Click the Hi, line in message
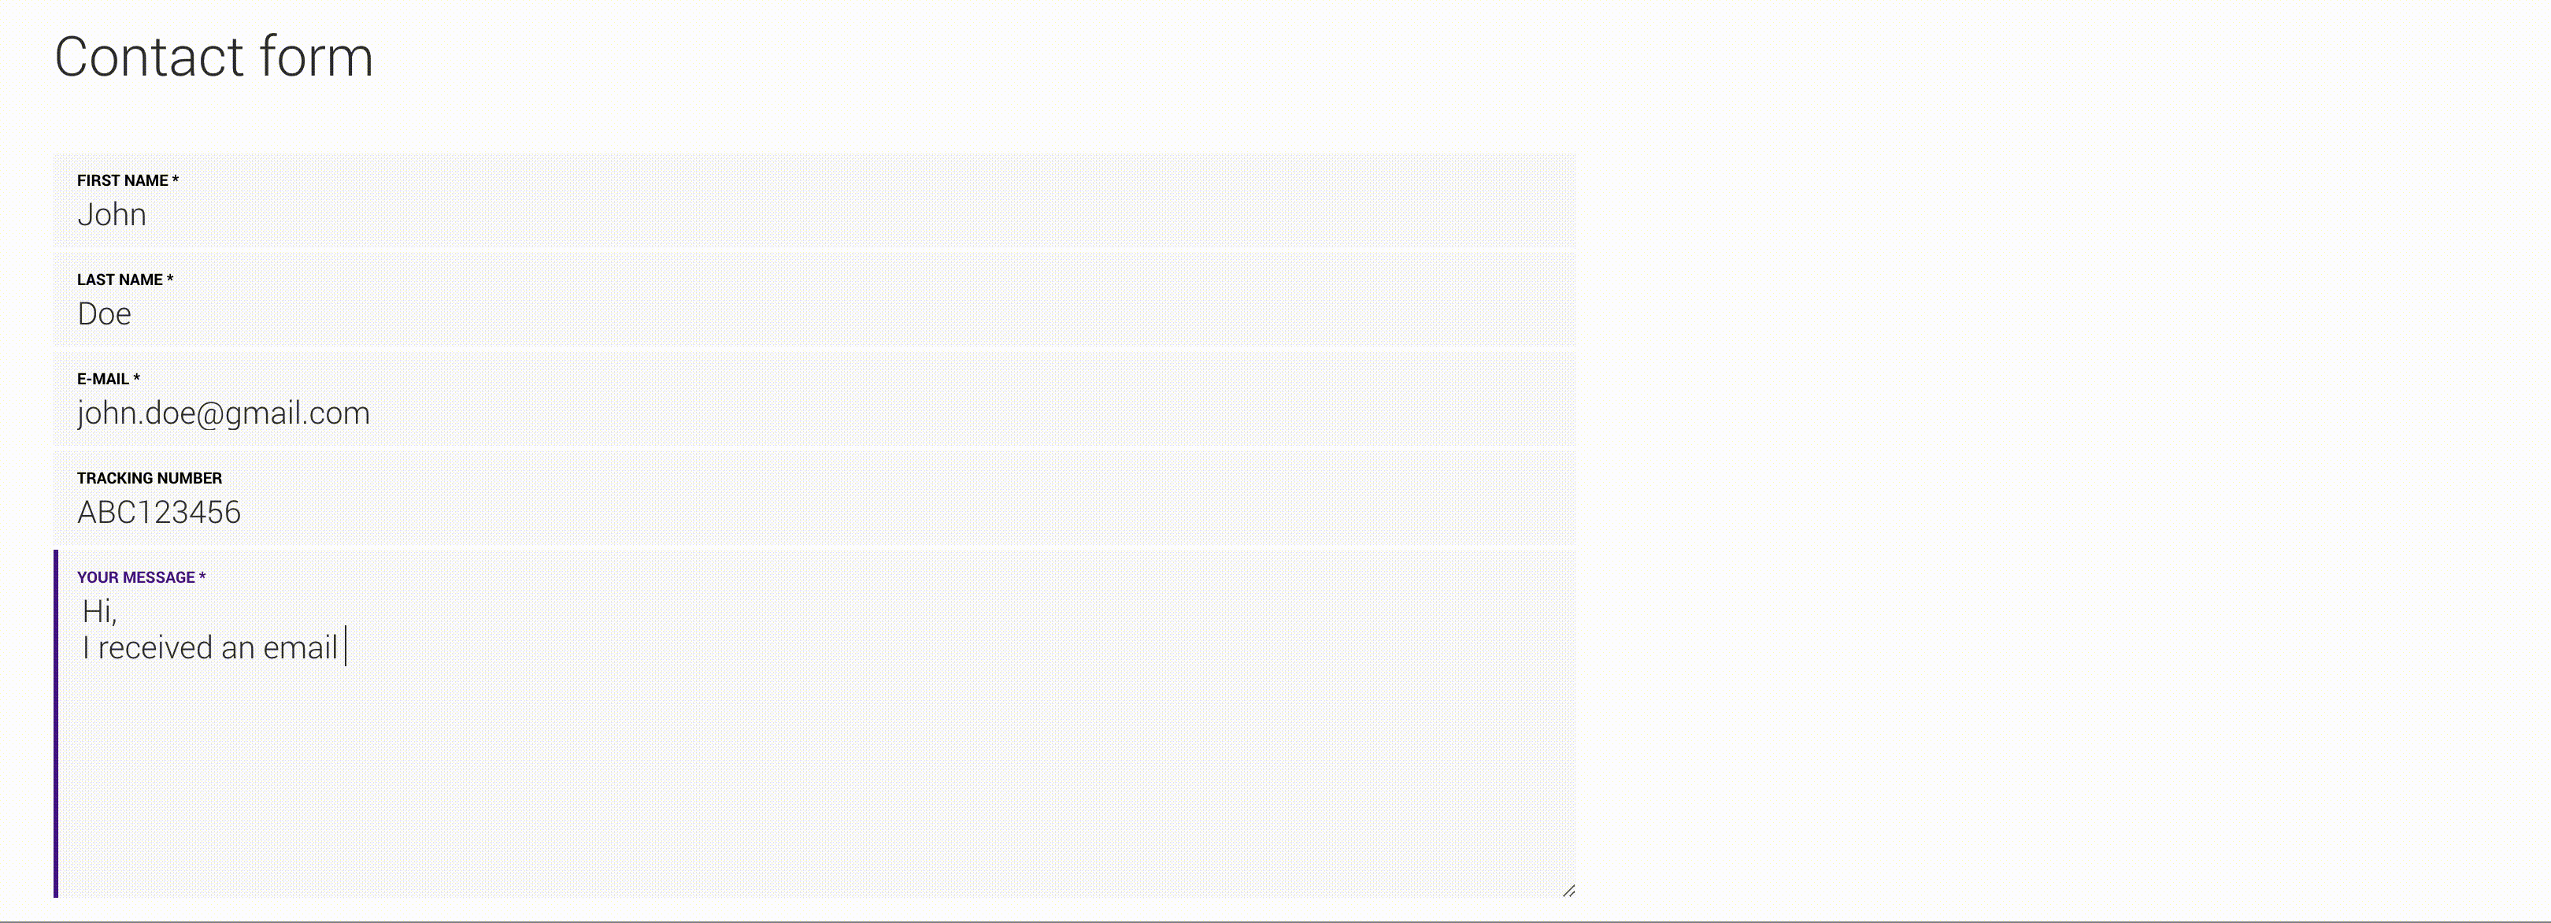Image resolution: width=2551 pixels, height=923 pixels. pyautogui.click(x=100, y=611)
